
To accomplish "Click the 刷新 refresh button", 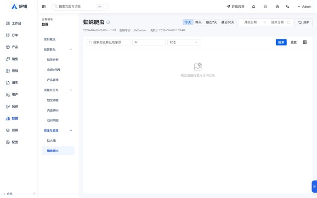I will pyautogui.click(x=304, y=22).
